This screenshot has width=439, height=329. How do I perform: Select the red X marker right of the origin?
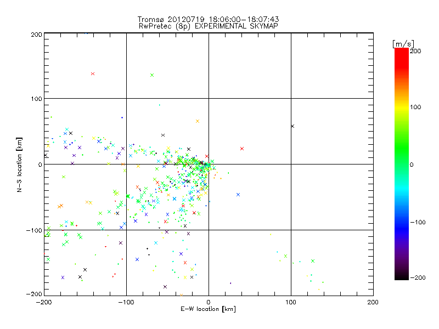[x=241, y=148]
